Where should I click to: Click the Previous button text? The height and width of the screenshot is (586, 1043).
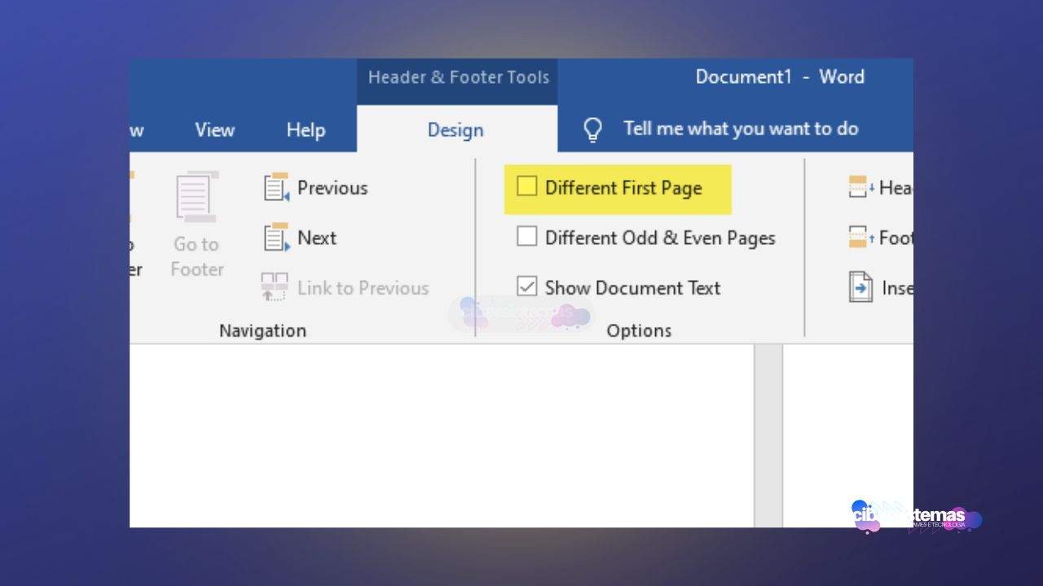tap(332, 187)
